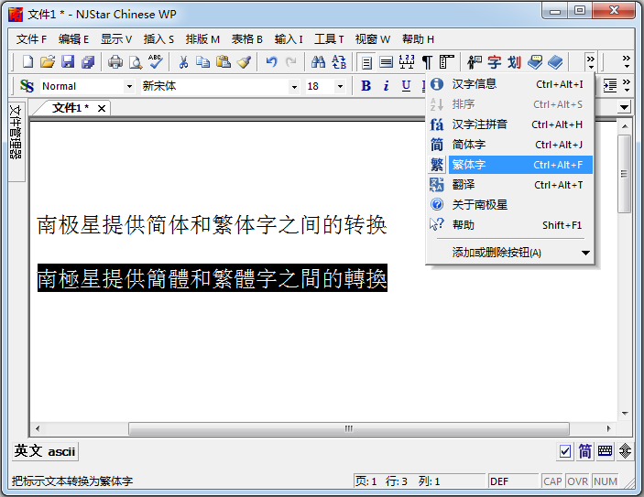Expand the far-right top toolbar chevron
644x497 pixels.
(627, 62)
